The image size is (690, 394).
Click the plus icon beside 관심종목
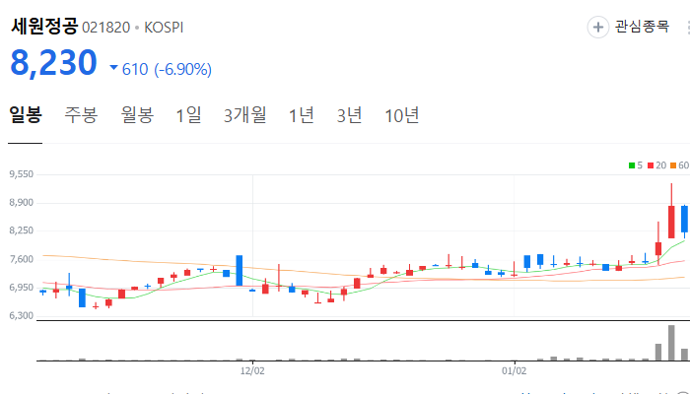(598, 28)
